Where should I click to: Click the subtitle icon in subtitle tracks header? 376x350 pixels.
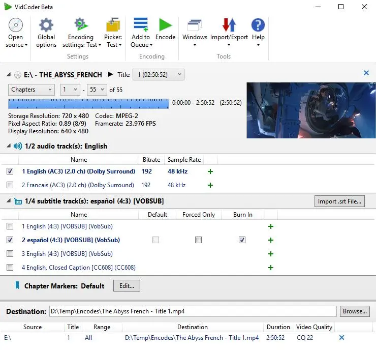click(18, 201)
